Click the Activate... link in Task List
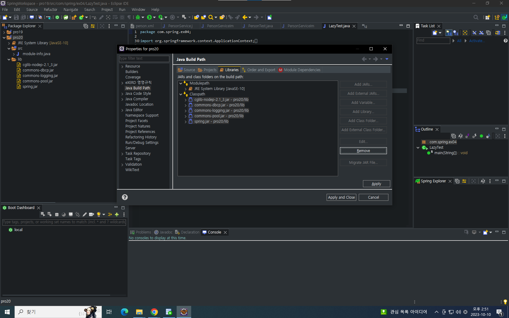The height and width of the screenshot is (318, 509). [x=477, y=41]
